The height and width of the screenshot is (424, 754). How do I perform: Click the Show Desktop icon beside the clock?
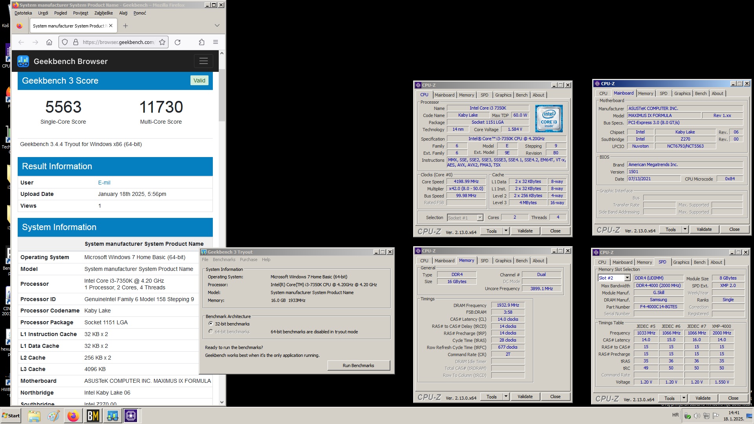749,416
